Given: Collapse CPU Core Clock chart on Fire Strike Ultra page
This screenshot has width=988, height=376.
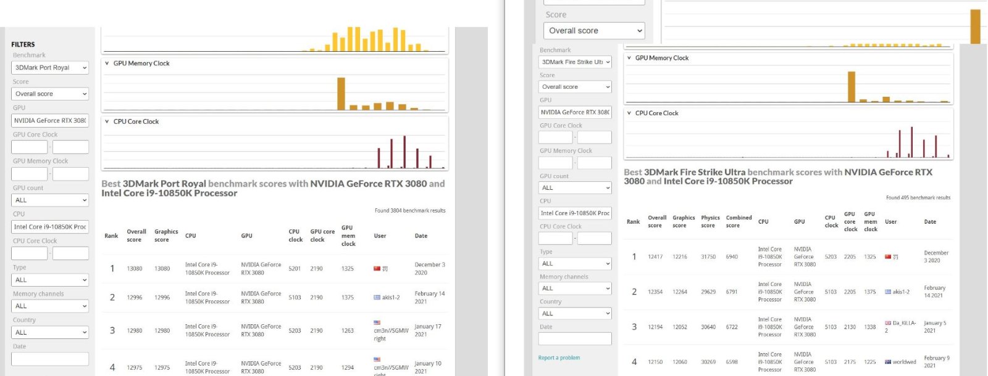Looking at the screenshot, I should (629, 113).
